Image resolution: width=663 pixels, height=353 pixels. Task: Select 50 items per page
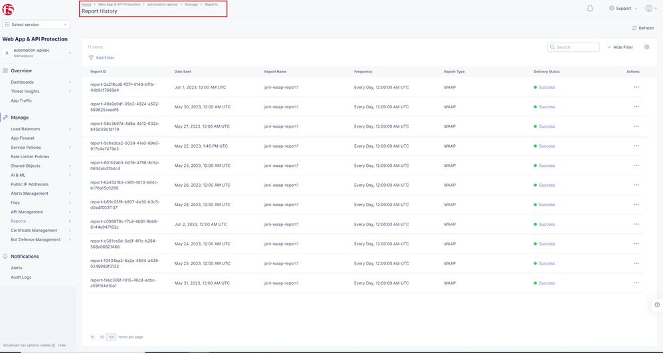point(102,337)
